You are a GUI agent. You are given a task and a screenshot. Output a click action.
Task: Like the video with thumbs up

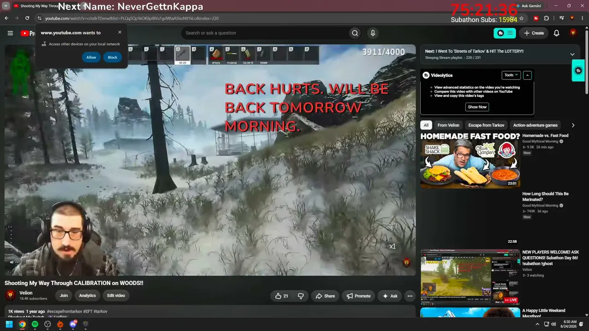pos(281,296)
